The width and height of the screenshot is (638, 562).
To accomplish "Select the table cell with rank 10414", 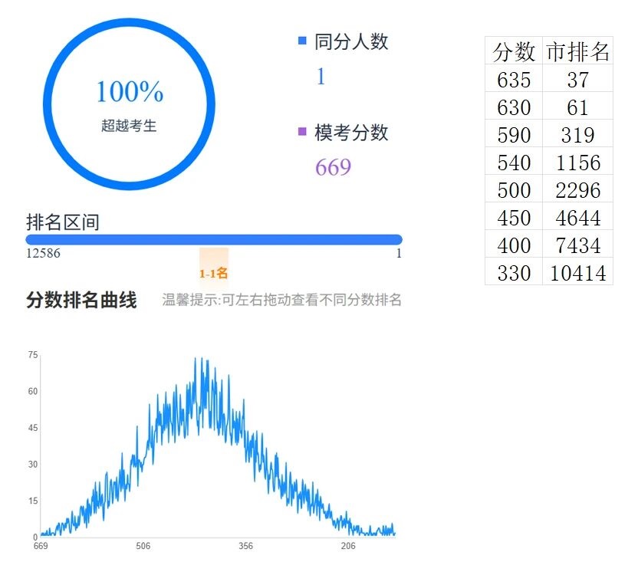I will pos(577,272).
